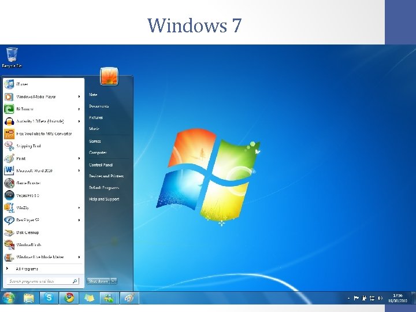Switch to Skype on the taskbar
Screen dimensions: 416x312
49,298
